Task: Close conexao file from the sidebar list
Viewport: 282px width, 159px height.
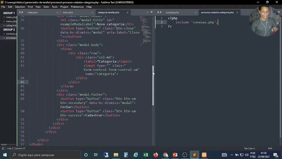Action: 4,34
